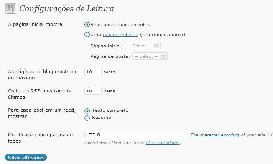
Task: Select "Resumo" feed option
Action: click(x=87, y=118)
